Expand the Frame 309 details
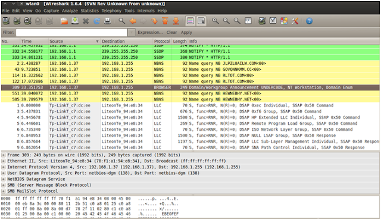 (4, 155)
